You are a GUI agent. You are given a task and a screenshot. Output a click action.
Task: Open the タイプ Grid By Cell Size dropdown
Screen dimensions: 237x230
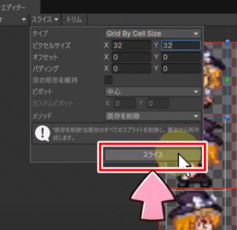tap(153, 34)
